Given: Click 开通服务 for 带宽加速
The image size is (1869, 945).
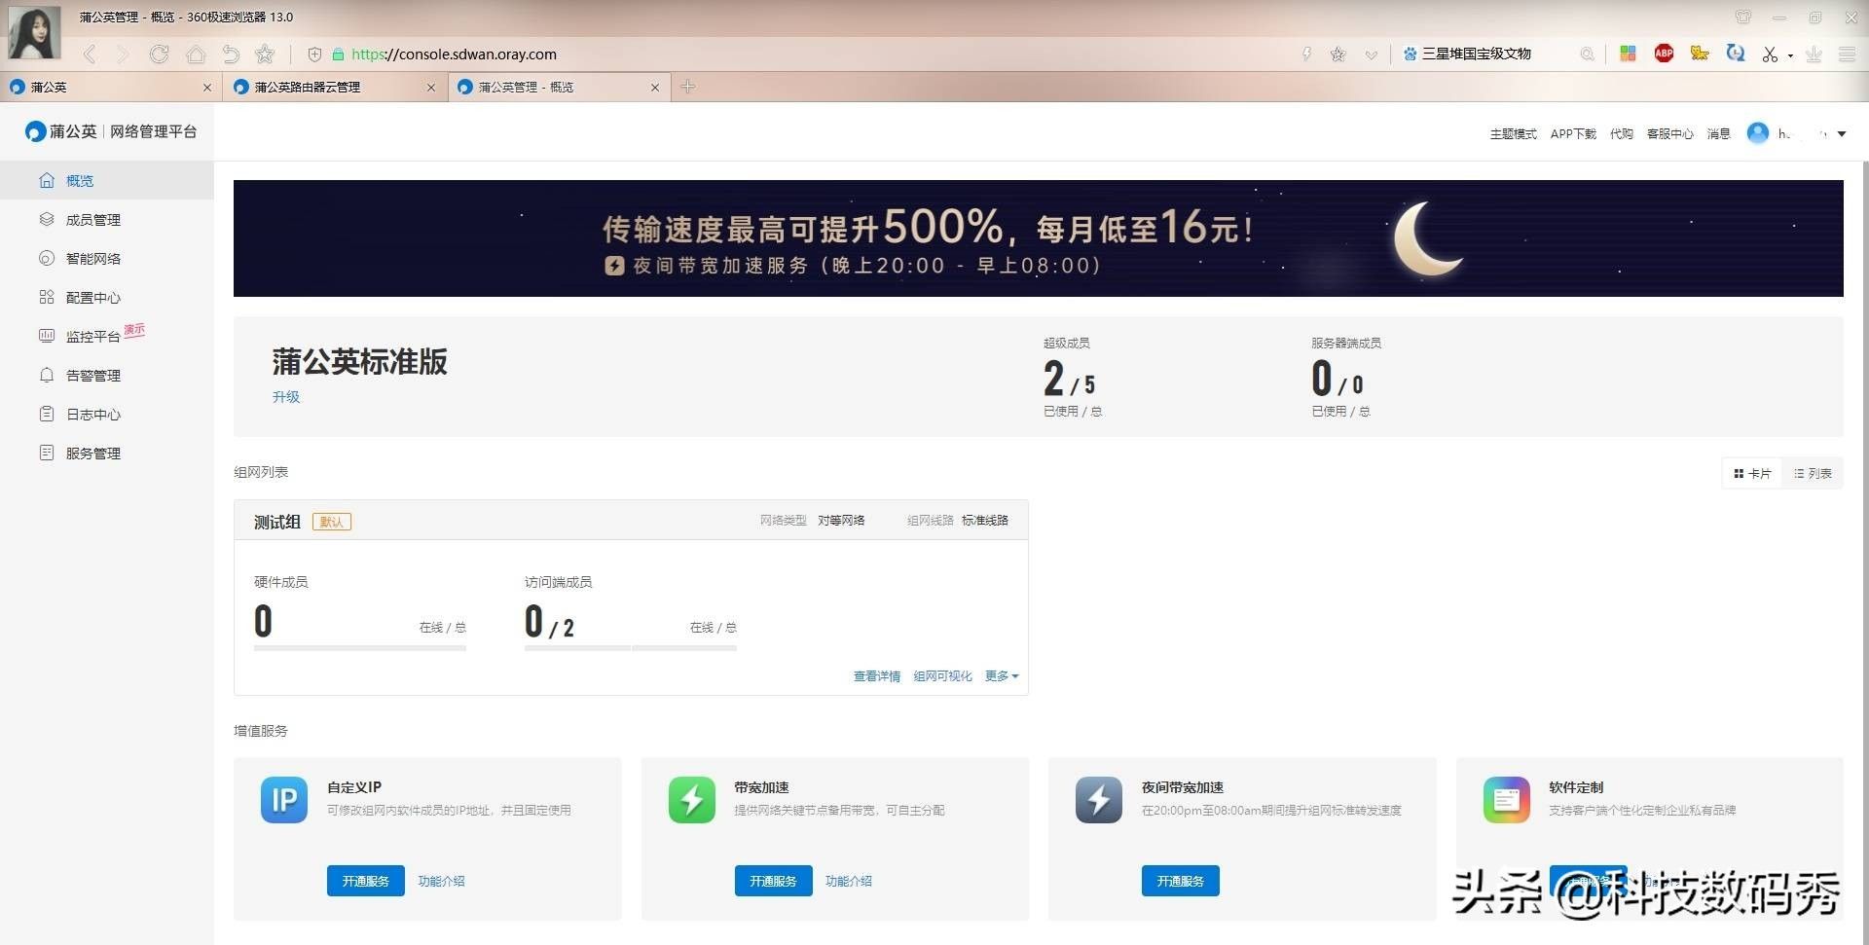Looking at the screenshot, I should point(774,881).
